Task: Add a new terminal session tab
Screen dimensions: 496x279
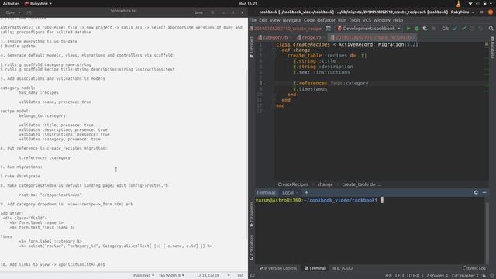Action: pos(306,192)
